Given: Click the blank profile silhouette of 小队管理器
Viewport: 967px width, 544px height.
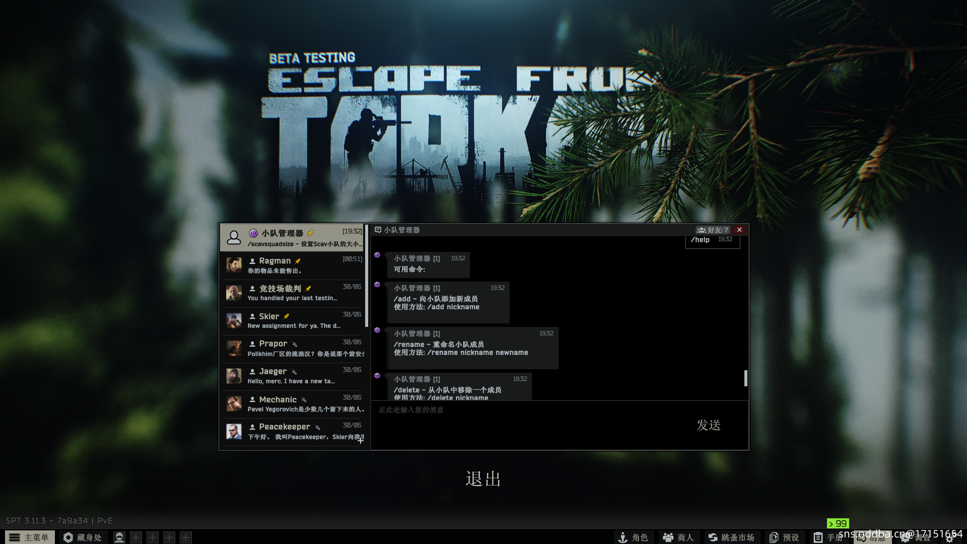Looking at the screenshot, I should (x=234, y=237).
